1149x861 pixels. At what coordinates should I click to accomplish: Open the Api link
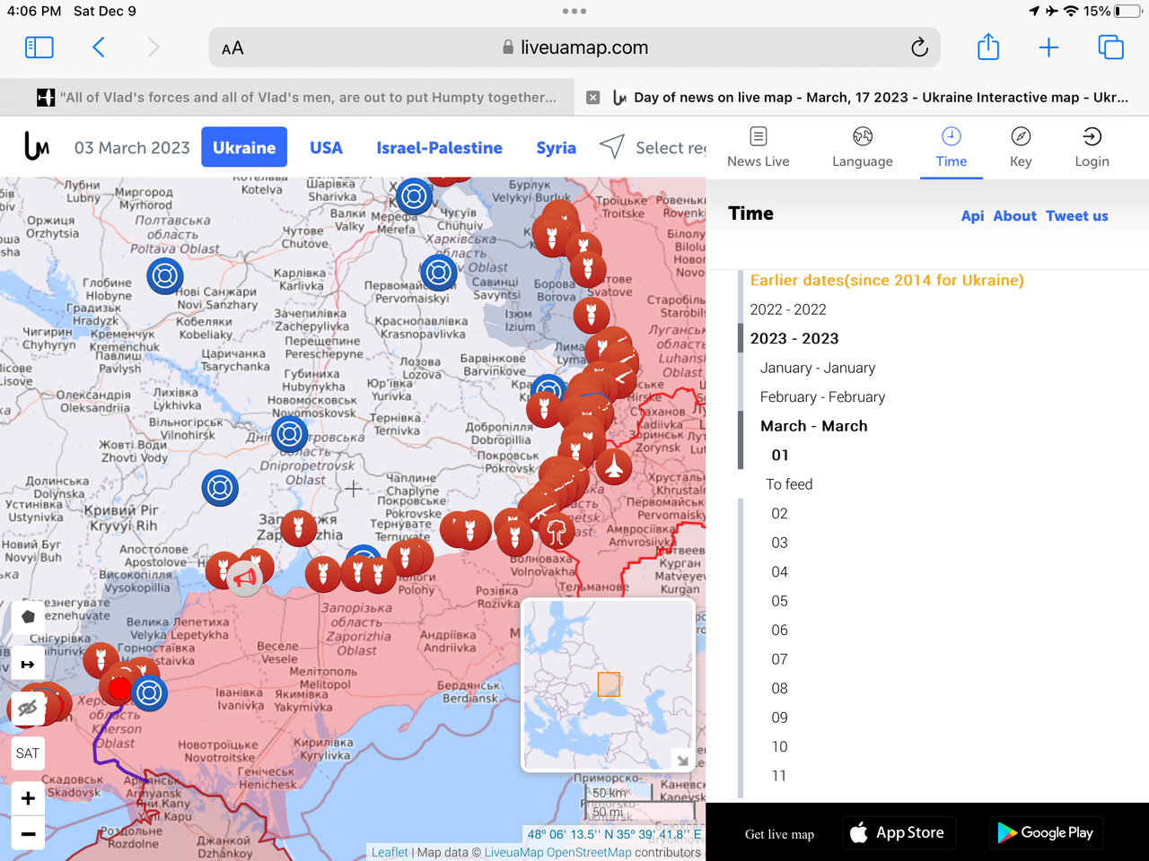pyautogui.click(x=972, y=216)
